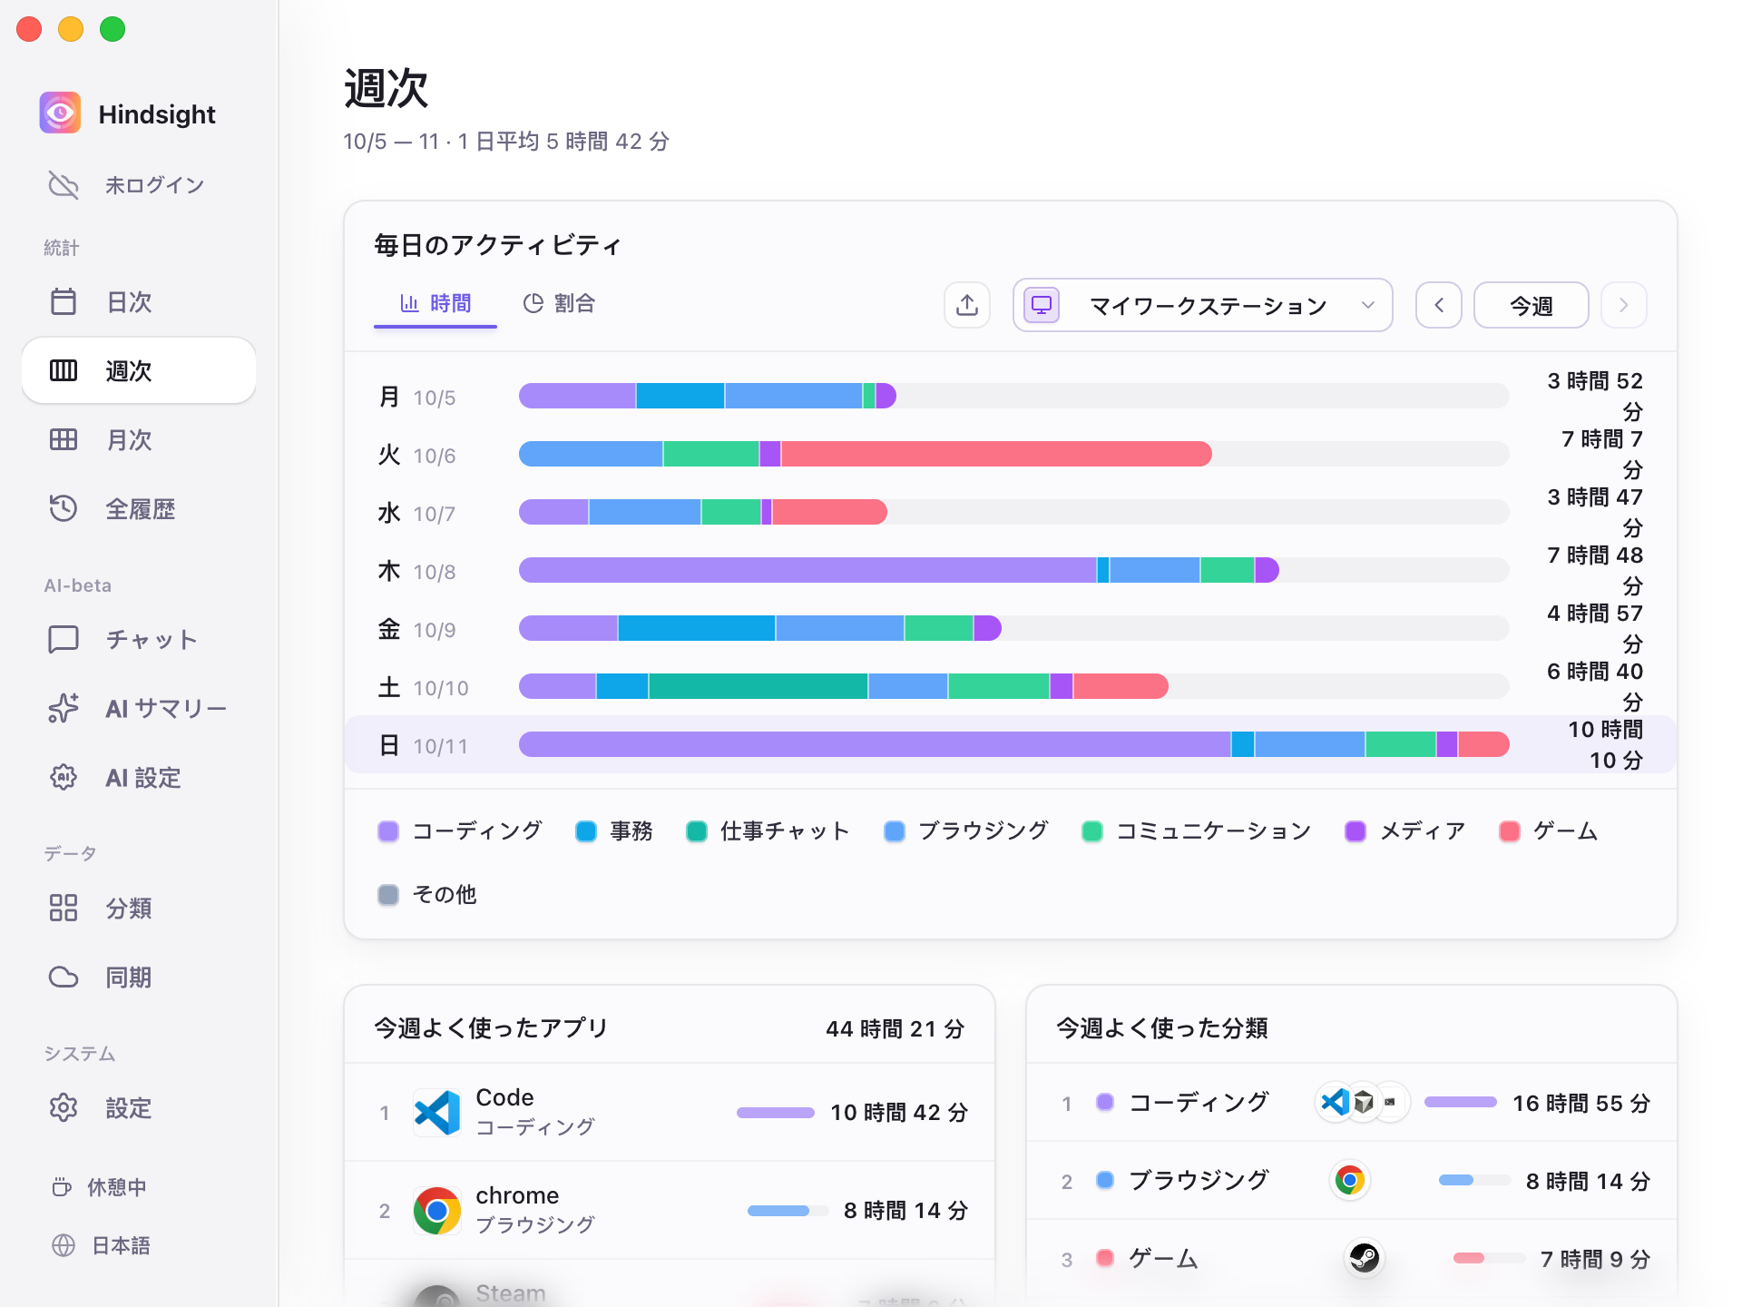Image resolution: width=1742 pixels, height=1307 pixels.
Task: Click the red game segment on 火 10/6
Action: coord(996,454)
